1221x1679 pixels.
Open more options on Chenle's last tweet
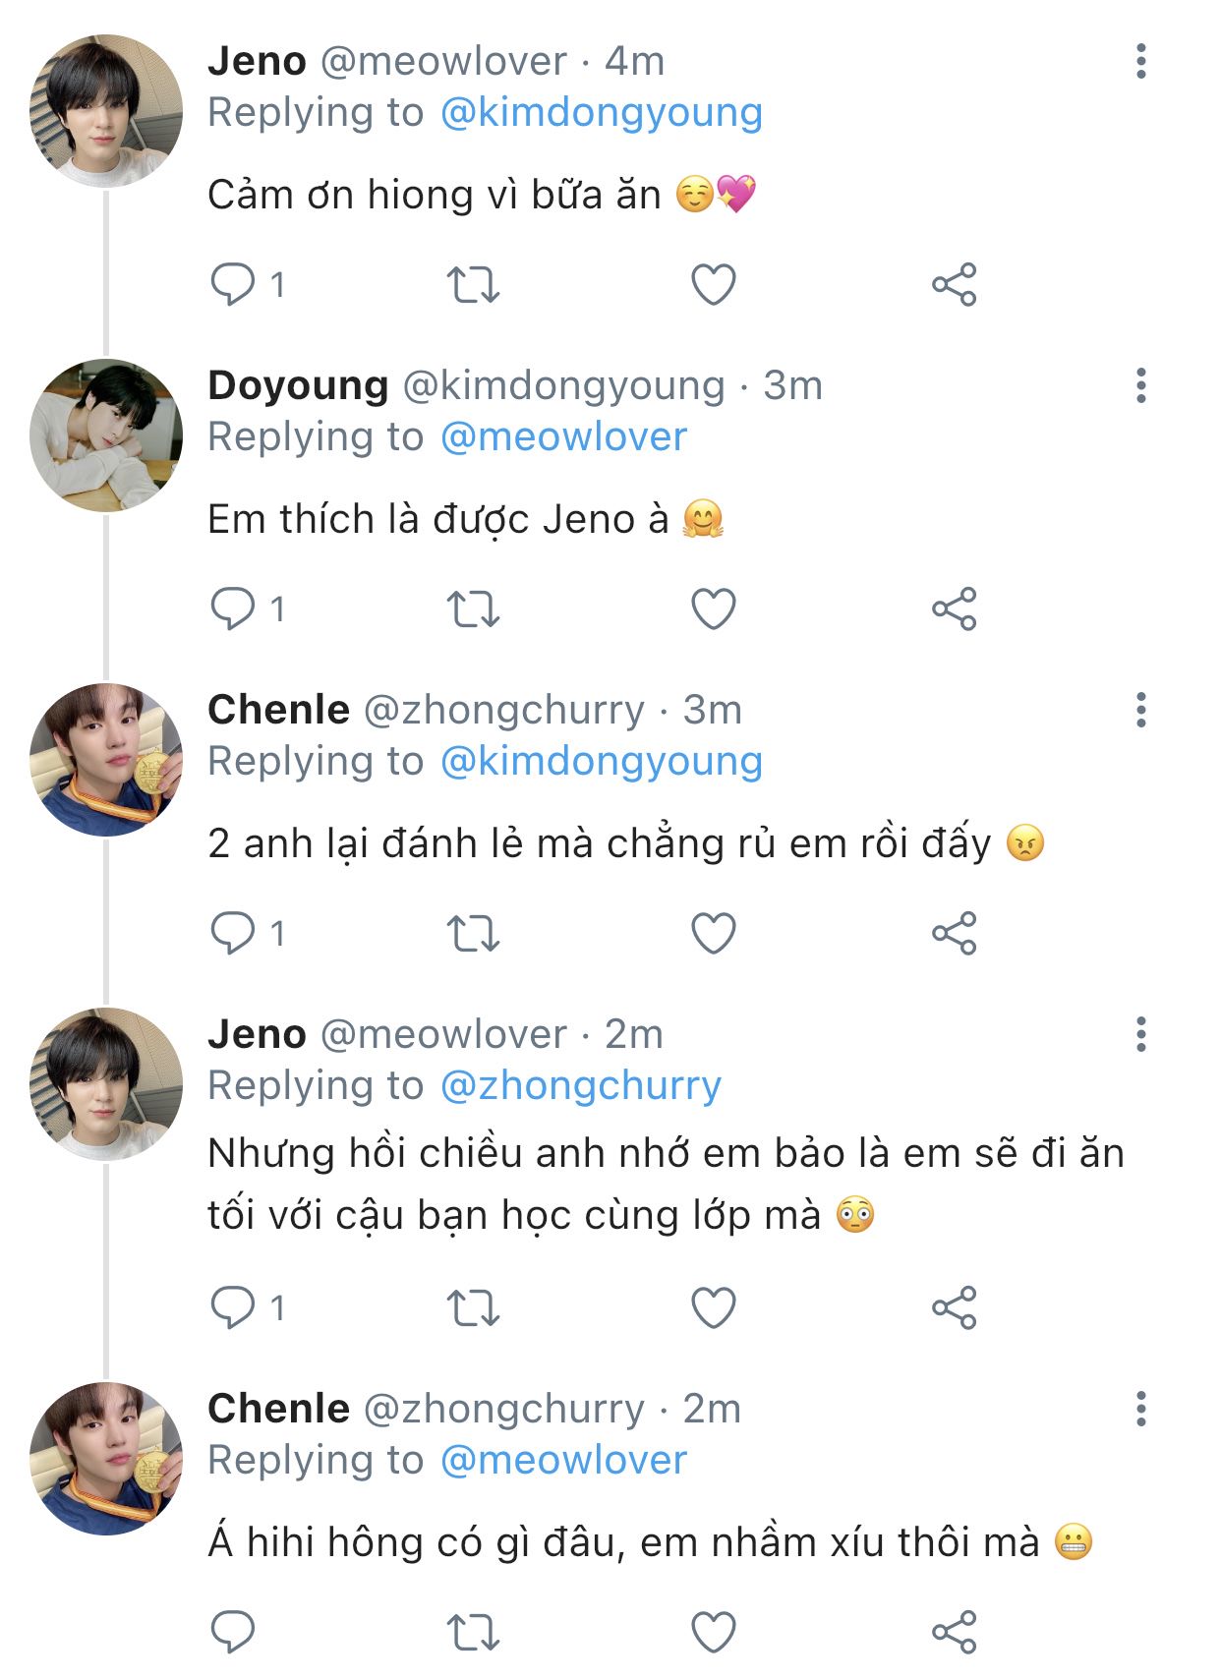pyautogui.click(x=1140, y=1409)
